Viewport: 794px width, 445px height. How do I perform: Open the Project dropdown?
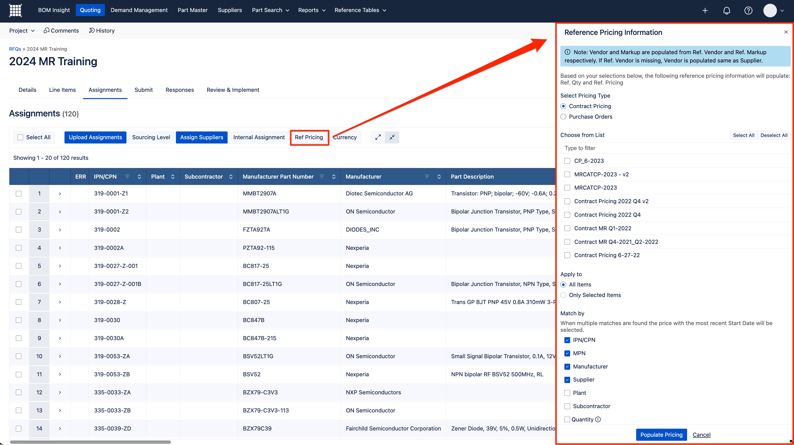[22, 31]
